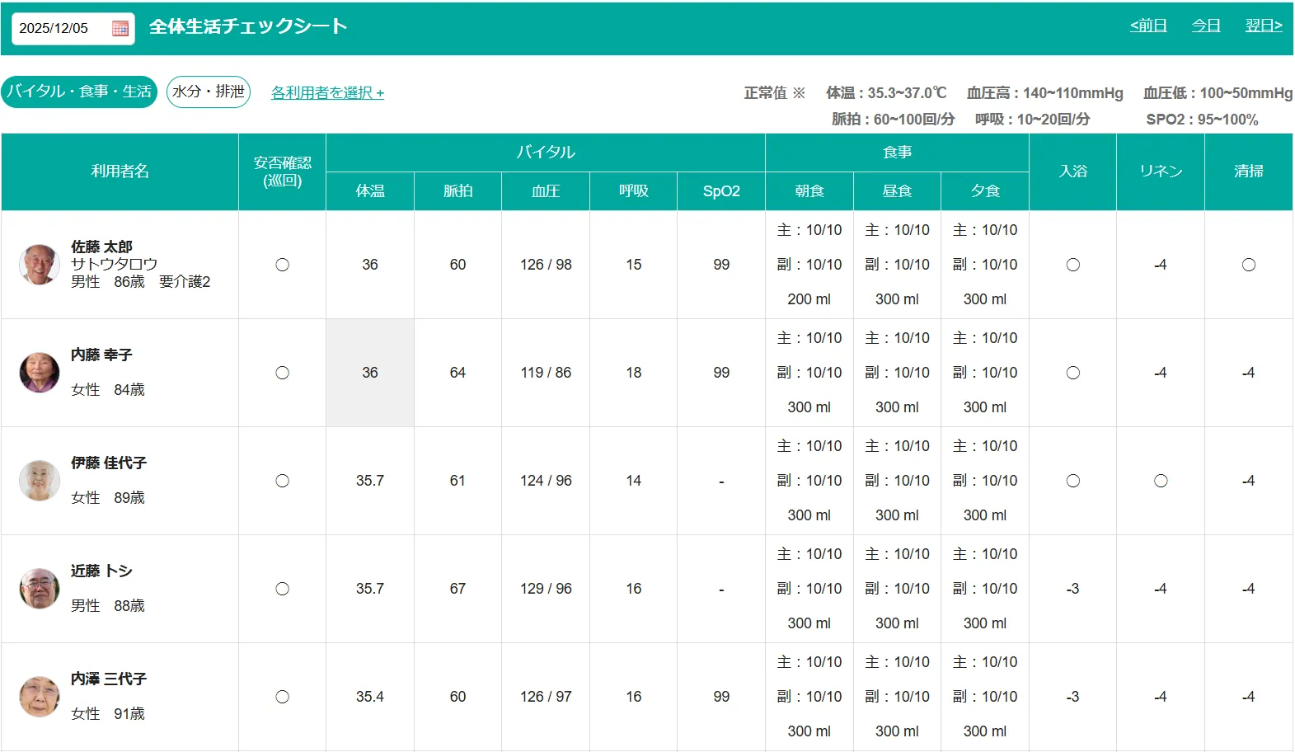Click 近藤 トシ's bathing value -3

coord(1072,589)
